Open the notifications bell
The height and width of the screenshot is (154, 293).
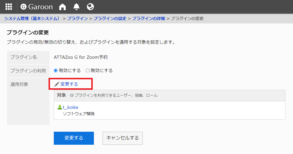click(x=76, y=7)
